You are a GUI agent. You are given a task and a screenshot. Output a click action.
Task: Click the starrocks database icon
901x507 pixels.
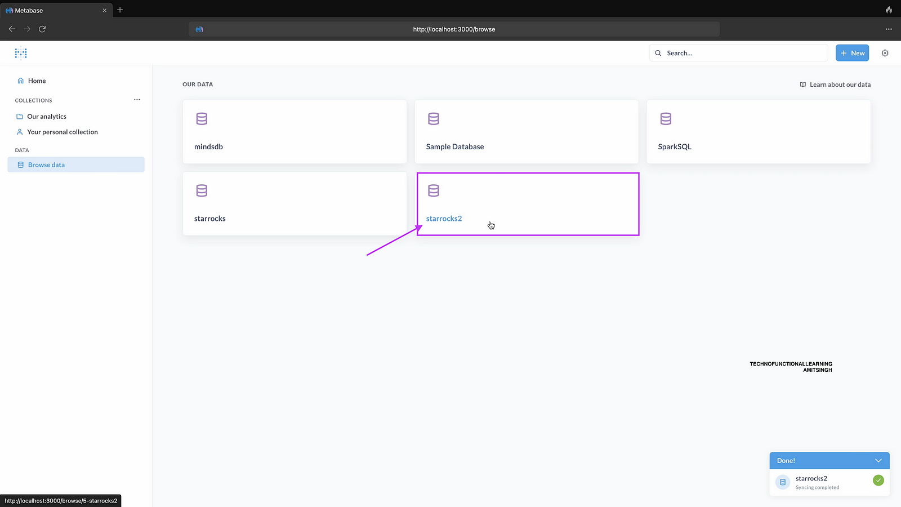point(202,190)
